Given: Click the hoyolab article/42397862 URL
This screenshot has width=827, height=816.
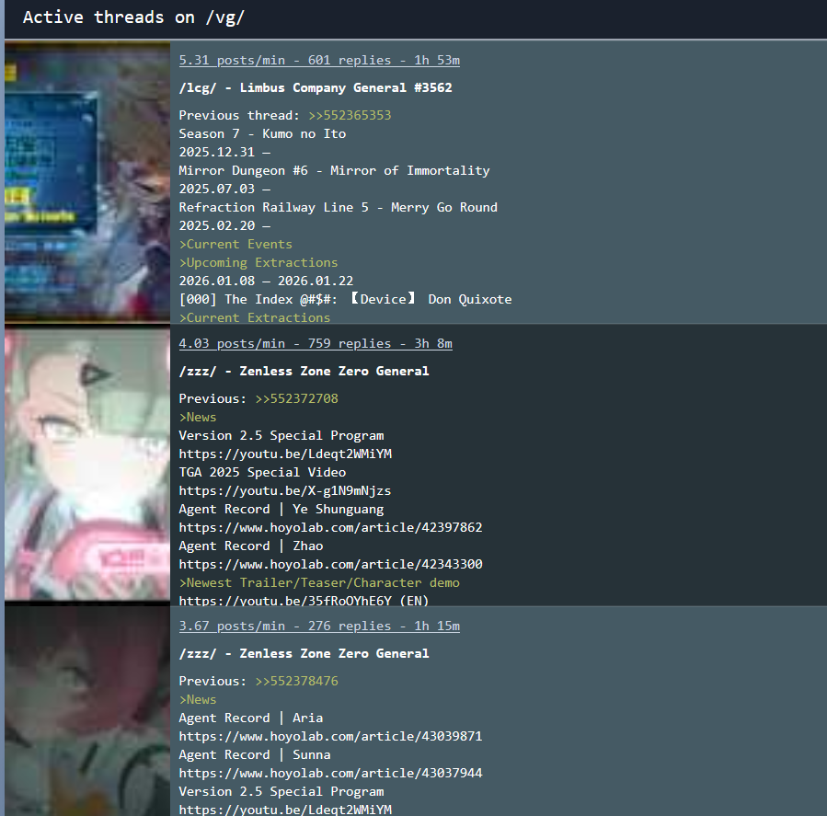Looking at the screenshot, I should 330,527.
